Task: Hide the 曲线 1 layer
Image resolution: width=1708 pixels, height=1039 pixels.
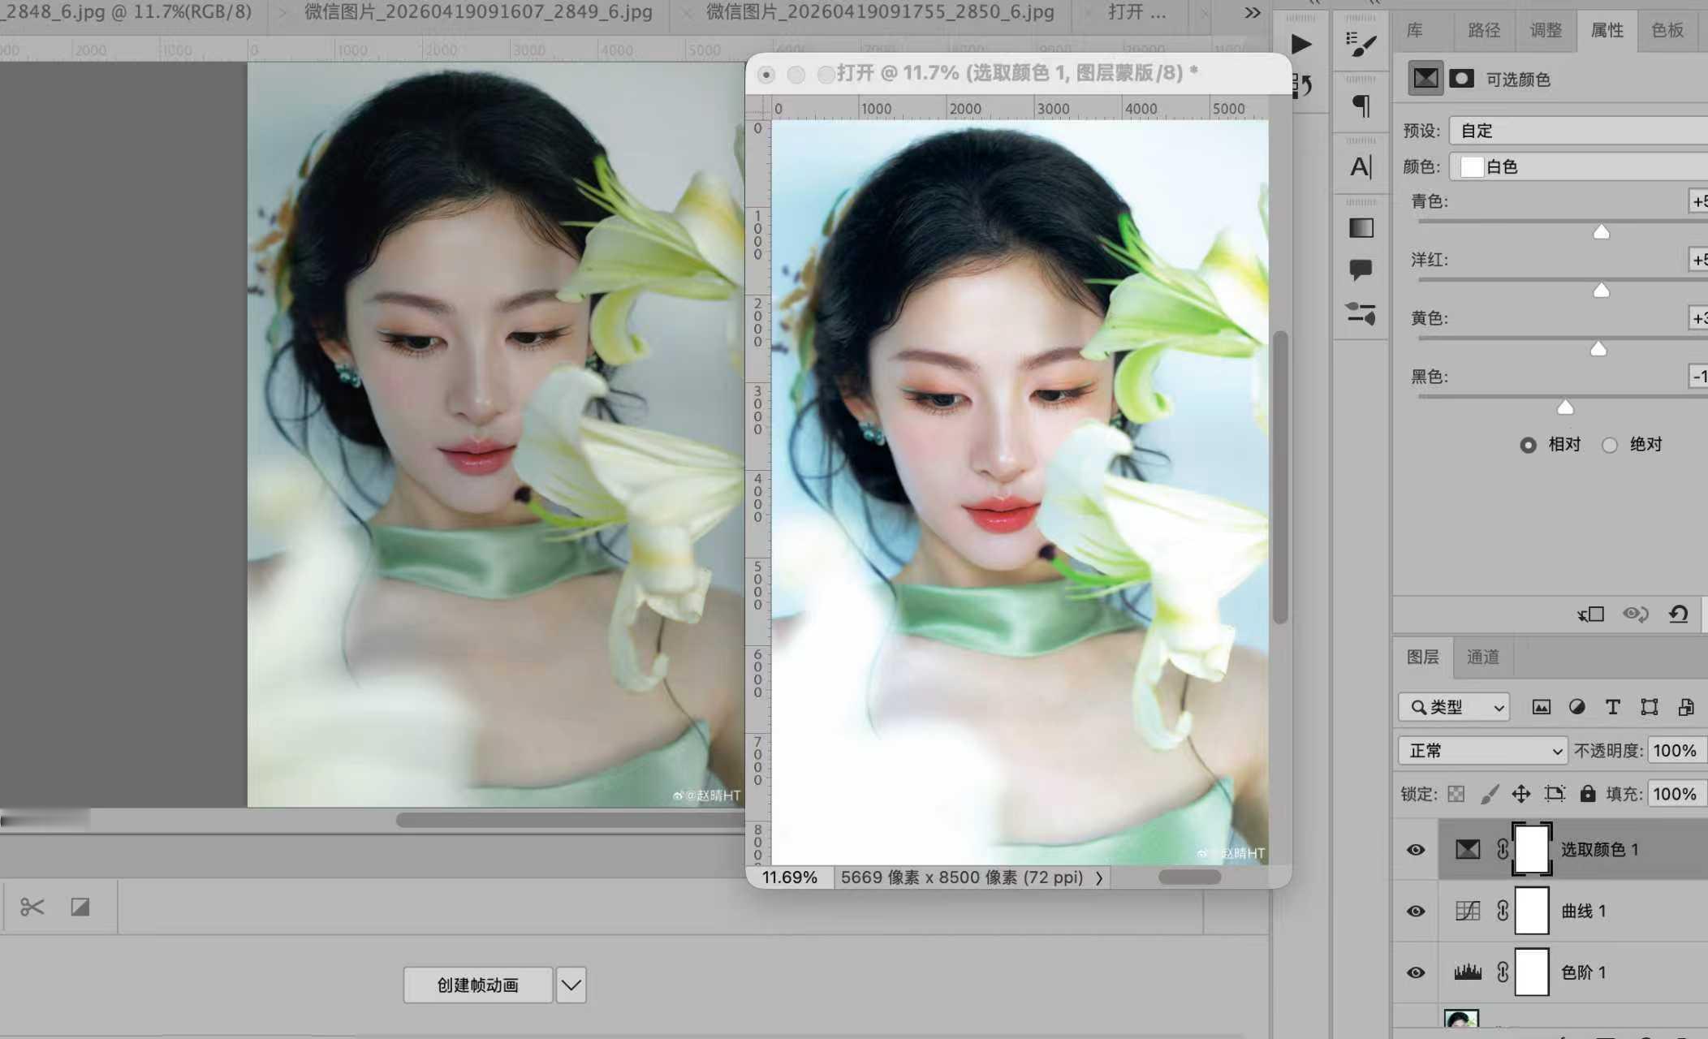Action: point(1416,912)
